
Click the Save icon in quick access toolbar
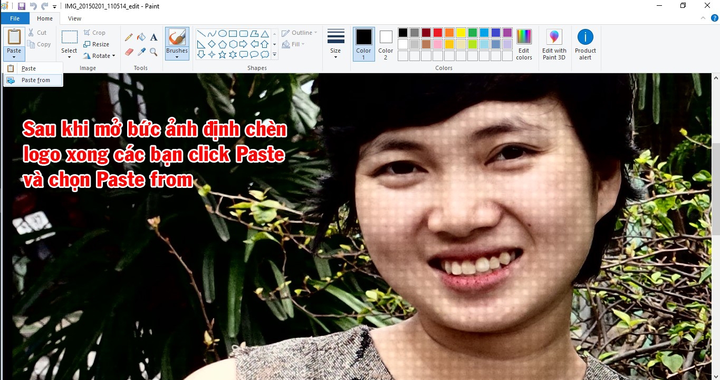tap(22, 6)
